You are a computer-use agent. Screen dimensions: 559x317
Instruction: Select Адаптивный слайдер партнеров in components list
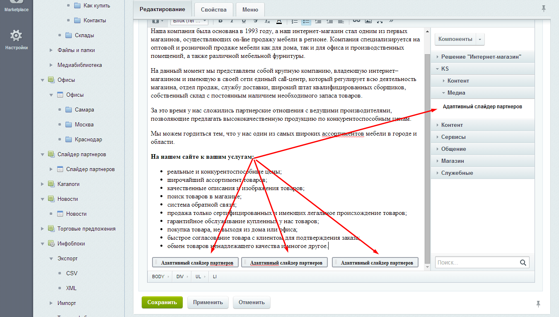coord(482,107)
